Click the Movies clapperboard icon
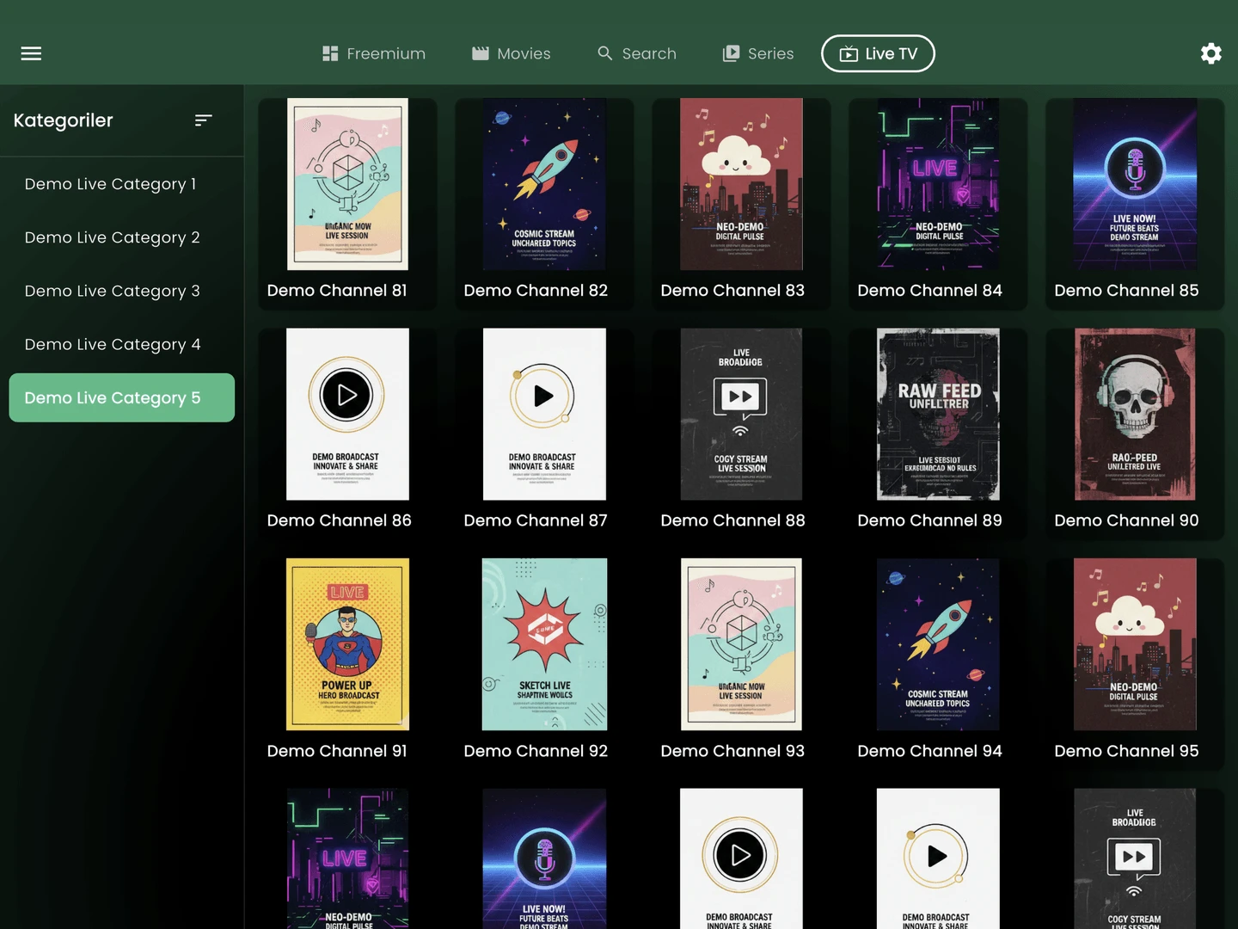Screen dimensions: 1238x929 coord(481,53)
